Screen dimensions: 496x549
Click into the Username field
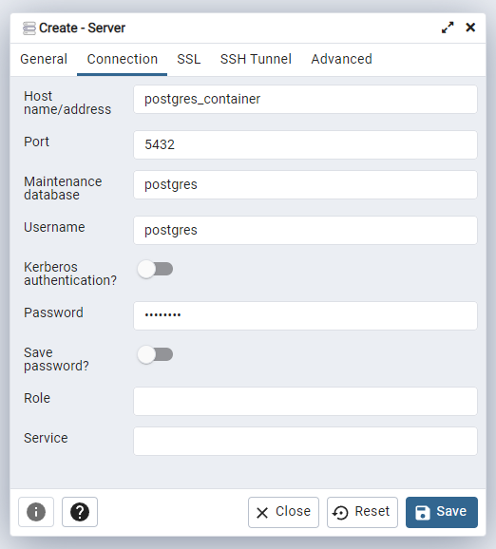(305, 230)
